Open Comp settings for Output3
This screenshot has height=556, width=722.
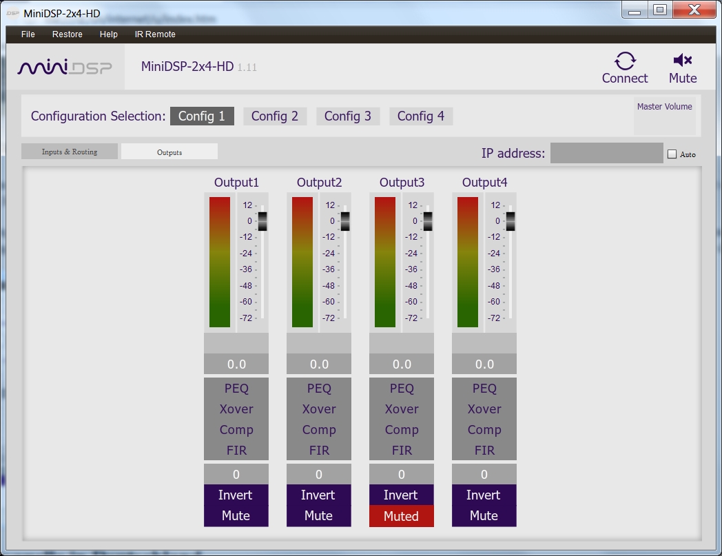402,430
